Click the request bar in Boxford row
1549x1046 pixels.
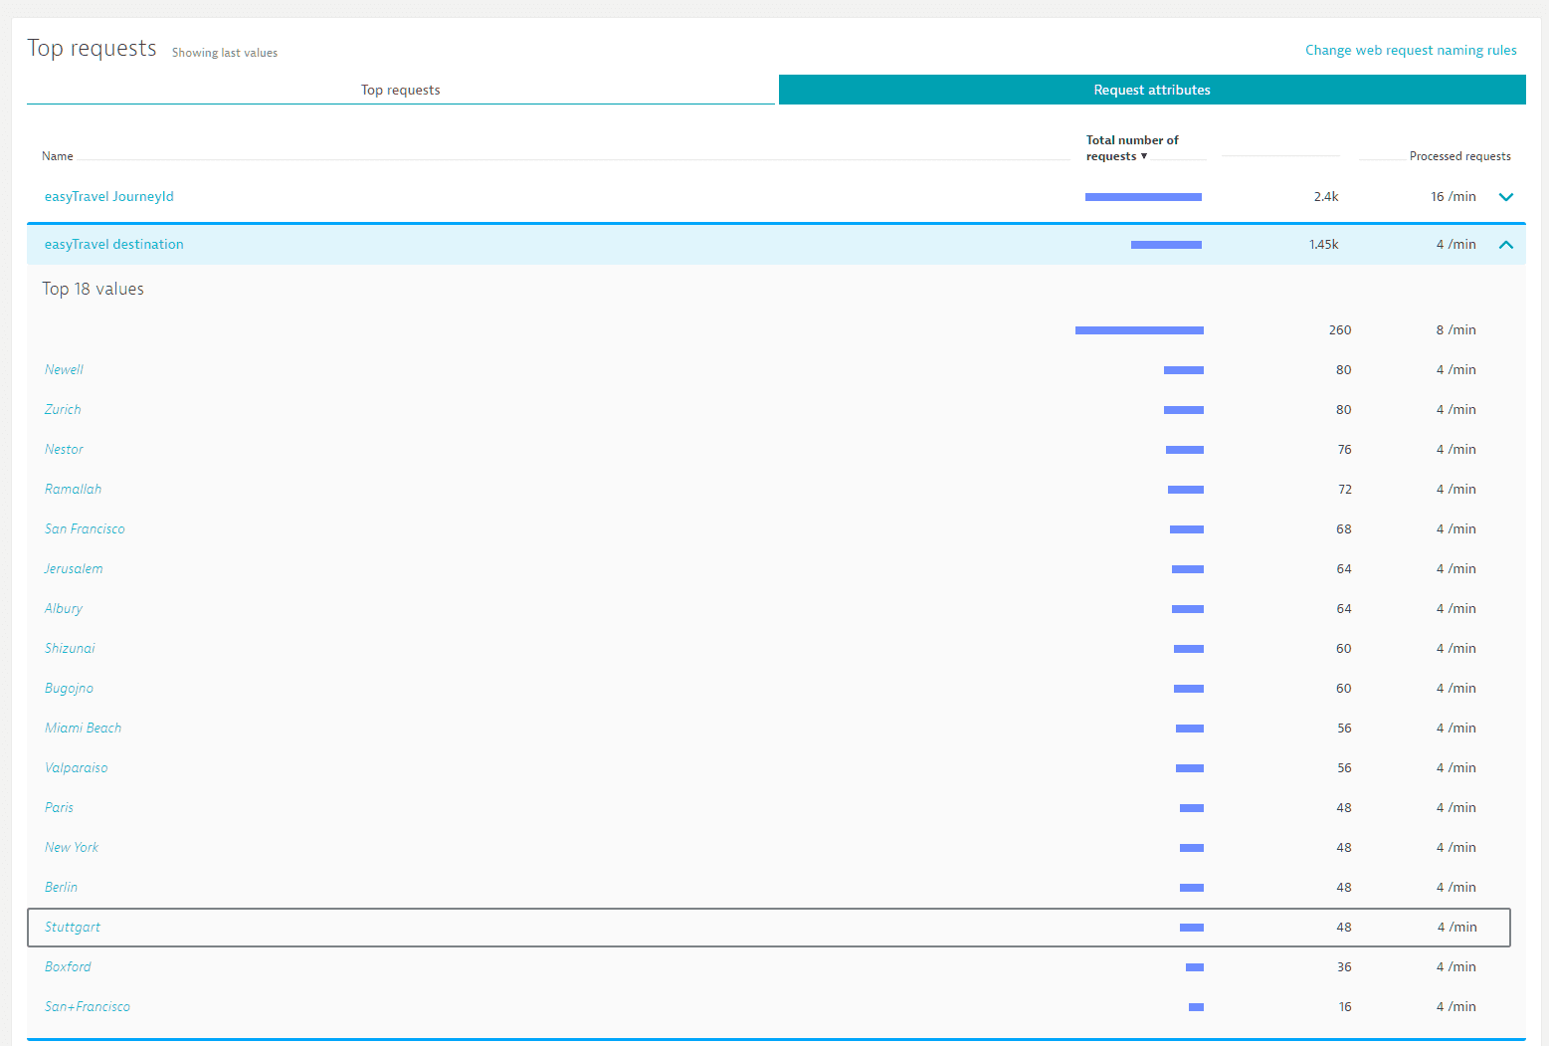tap(1195, 967)
